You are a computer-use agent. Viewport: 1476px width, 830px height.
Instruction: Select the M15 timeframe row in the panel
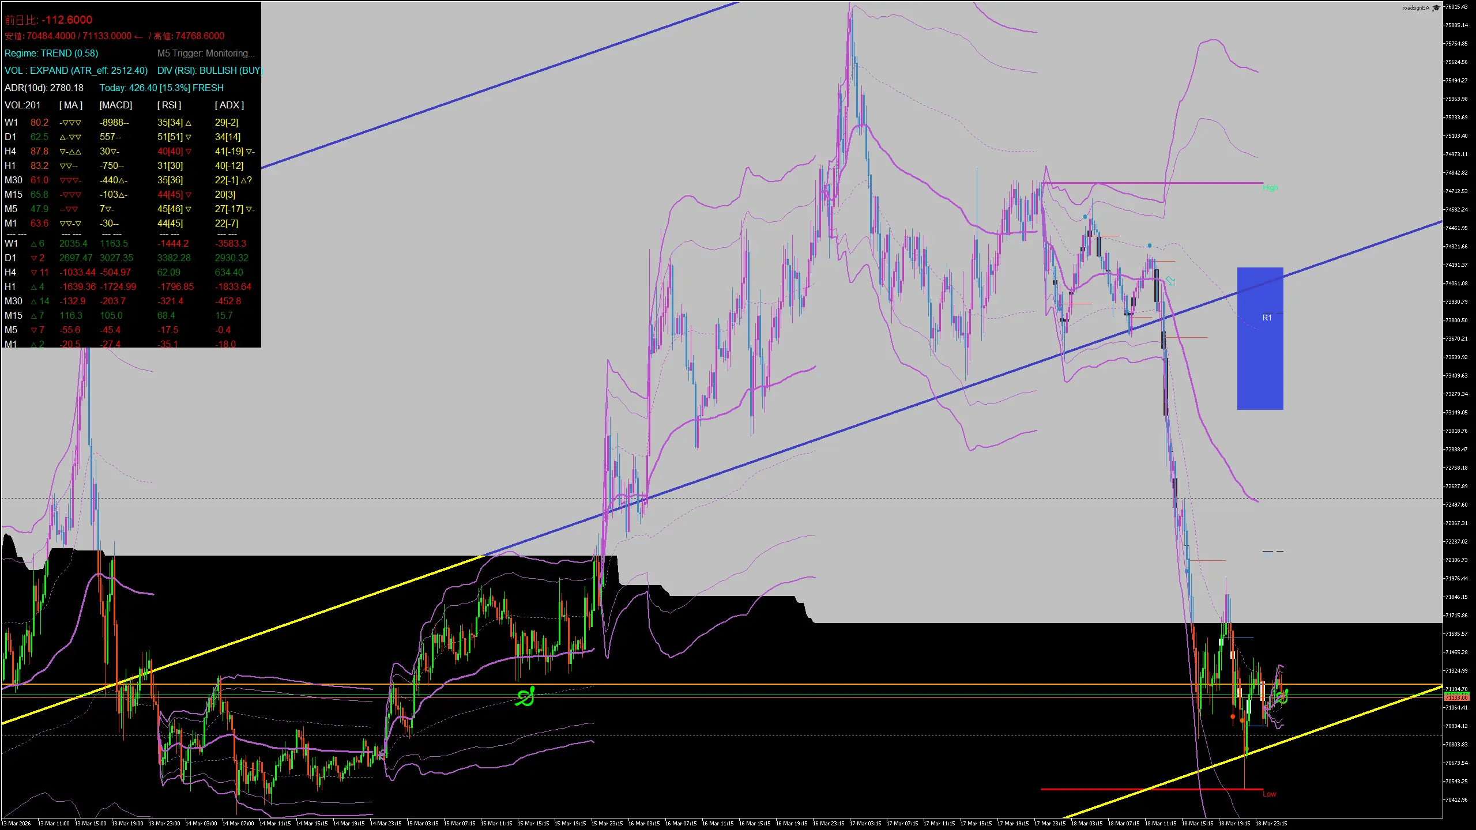pyautogui.click(x=13, y=194)
